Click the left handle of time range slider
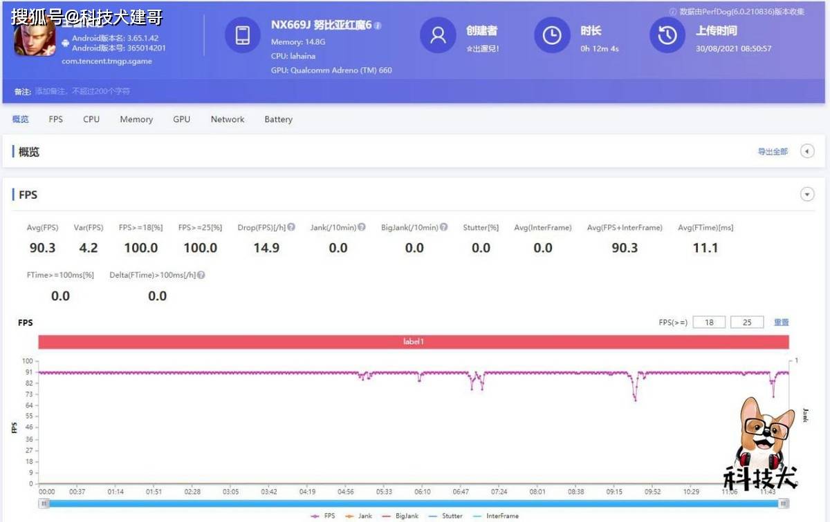This screenshot has height=522, width=830. [44, 503]
